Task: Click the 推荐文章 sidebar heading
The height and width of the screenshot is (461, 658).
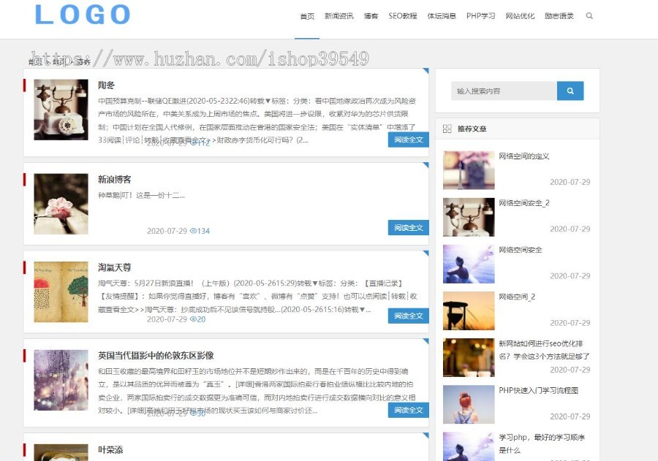Action: click(472, 129)
